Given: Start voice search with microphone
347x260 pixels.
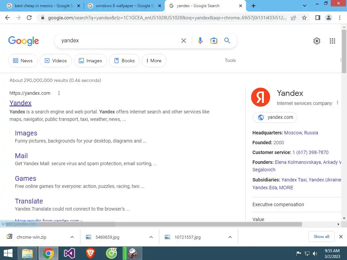Looking at the screenshot, I should pos(200,41).
